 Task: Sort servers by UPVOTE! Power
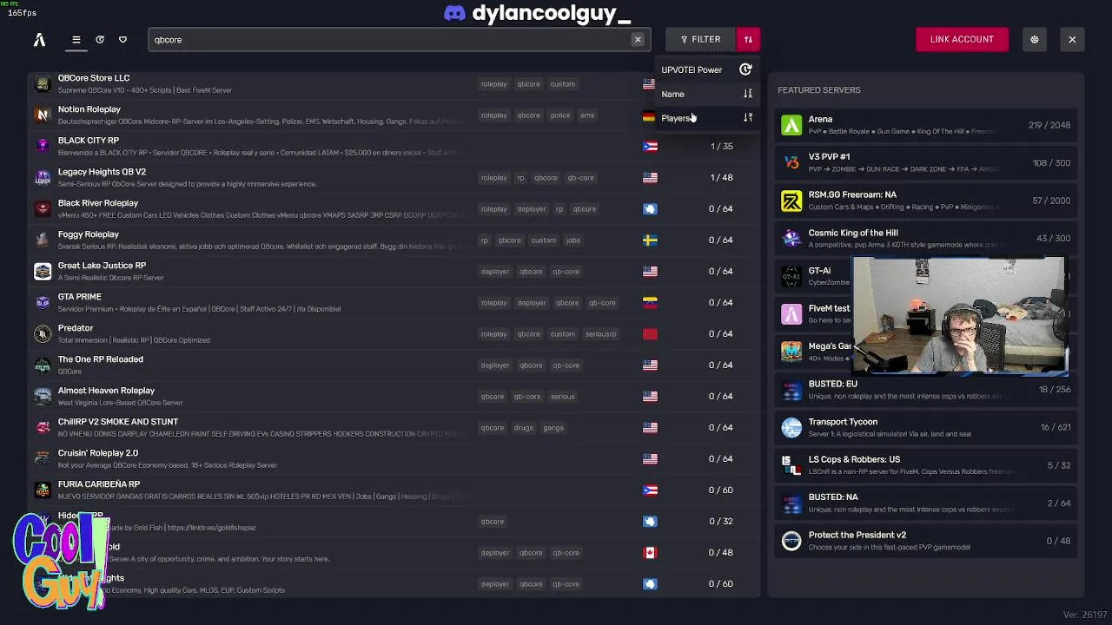pos(705,69)
